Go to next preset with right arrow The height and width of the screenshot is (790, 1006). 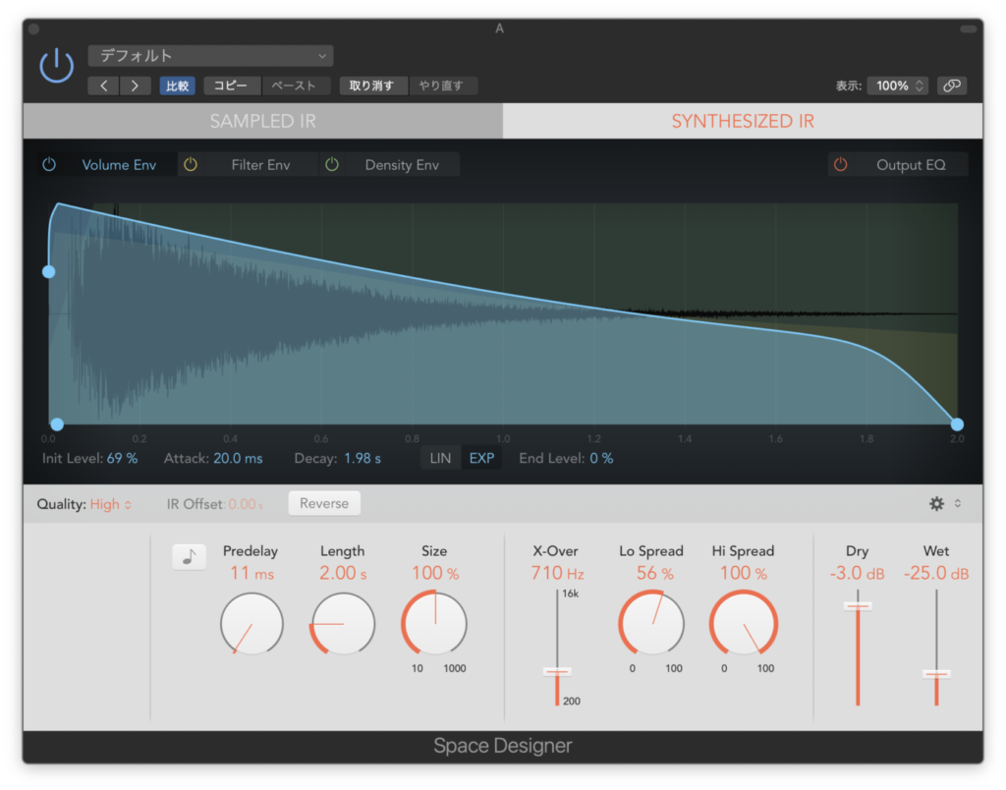coord(135,85)
